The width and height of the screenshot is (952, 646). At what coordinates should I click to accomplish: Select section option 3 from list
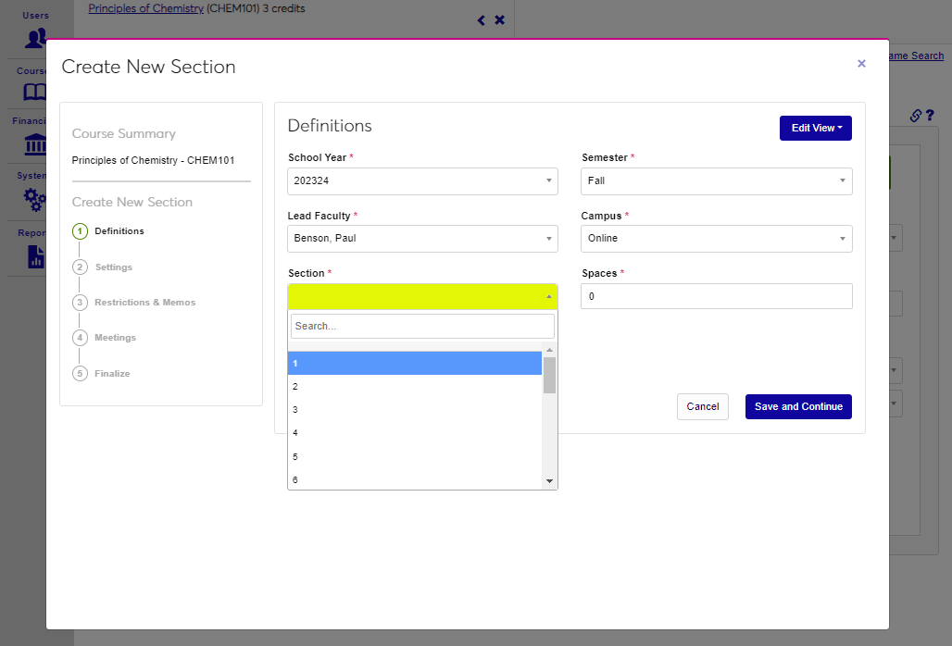414,410
